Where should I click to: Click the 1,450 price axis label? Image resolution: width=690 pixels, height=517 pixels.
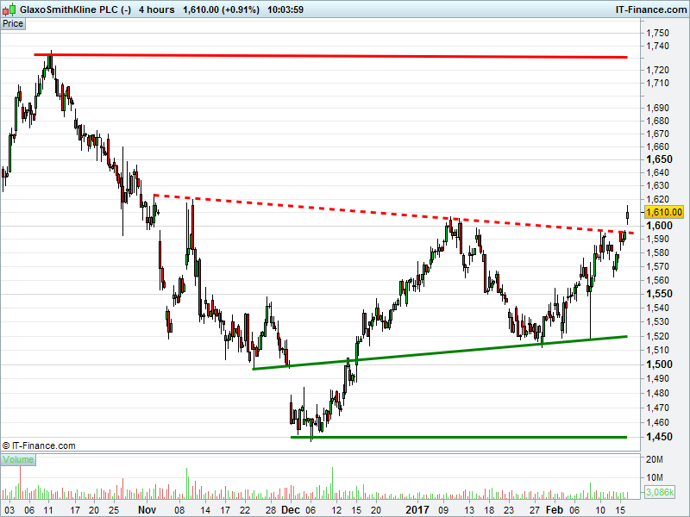coord(659,437)
